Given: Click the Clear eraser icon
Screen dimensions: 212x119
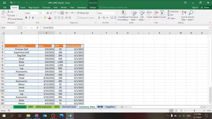Looking at the screenshot, I should click(x=169, y=19).
